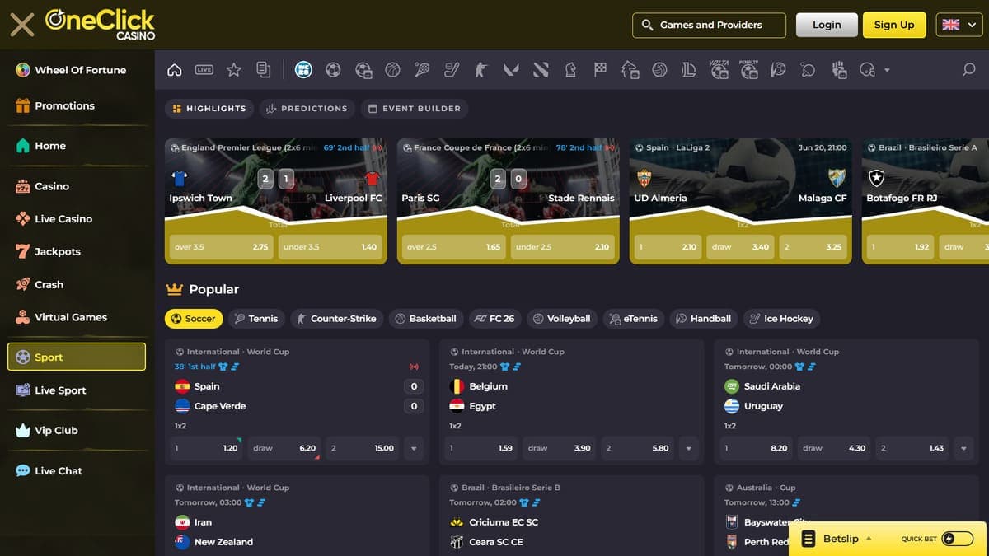This screenshot has width=989, height=556.
Task: Toggle the Quick Bet switch
Action: [x=957, y=539]
